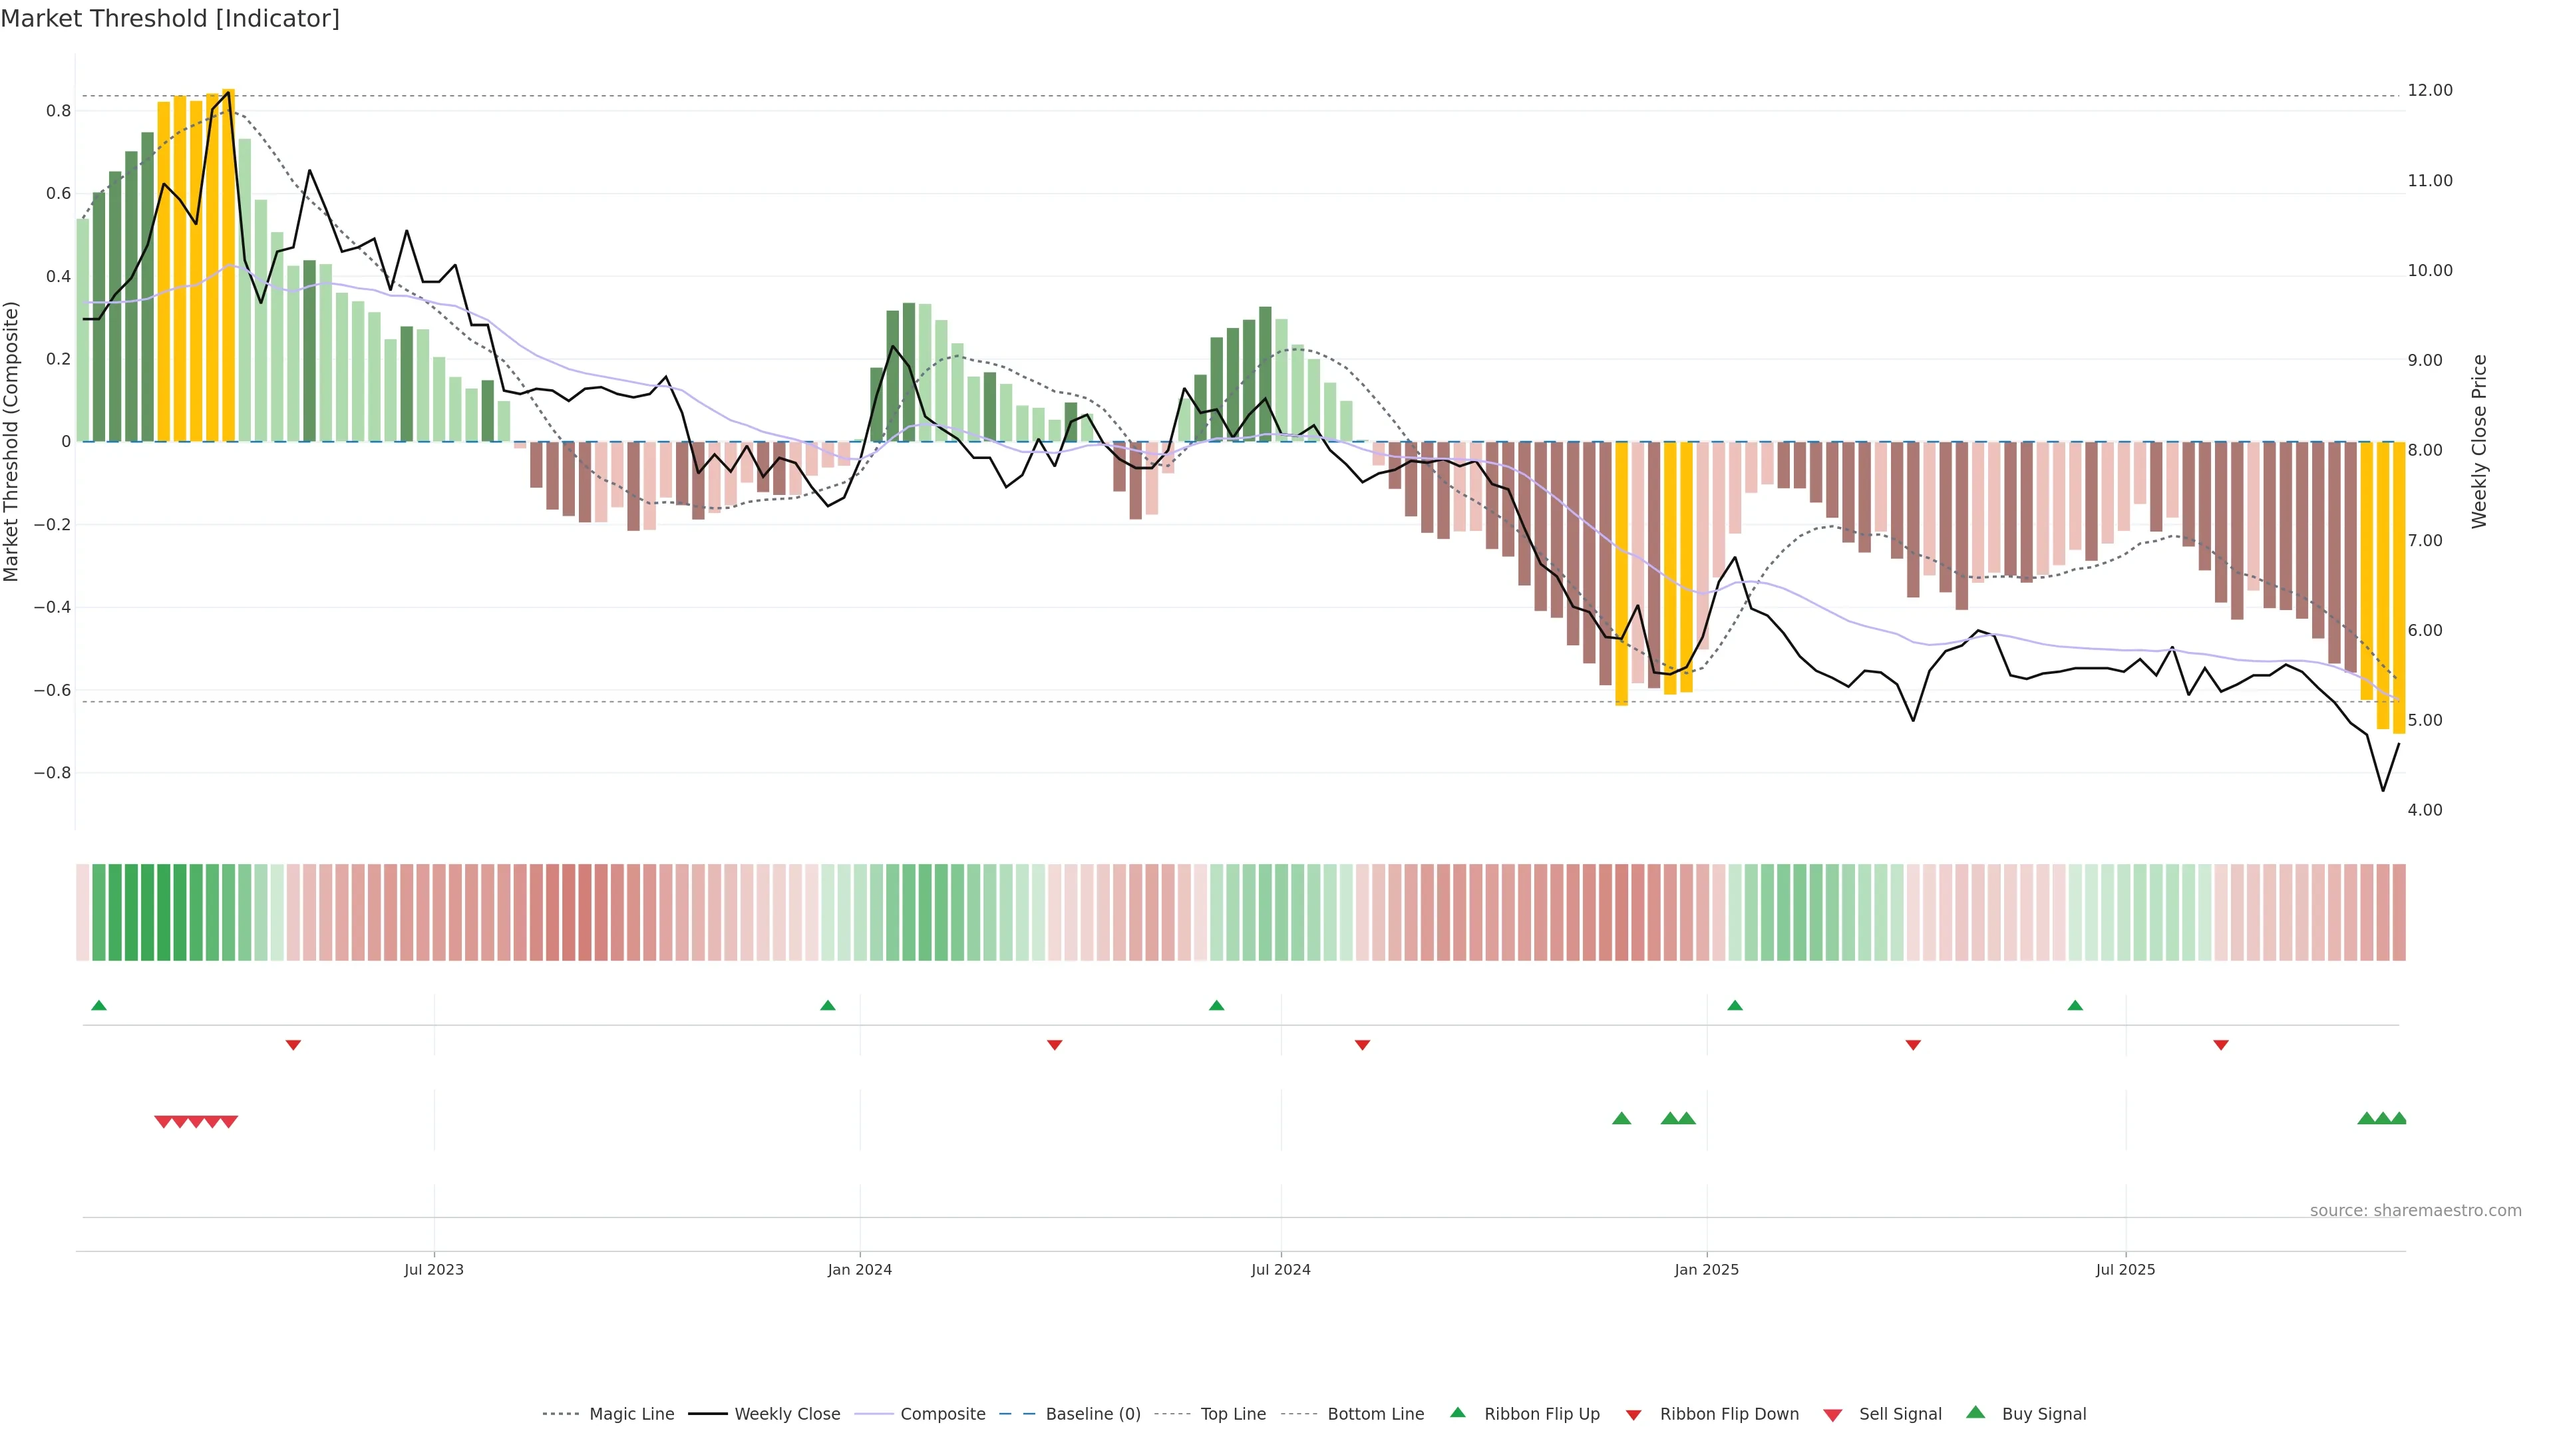
Task: Click the Jul 2023 x-axis label
Action: (433, 1269)
